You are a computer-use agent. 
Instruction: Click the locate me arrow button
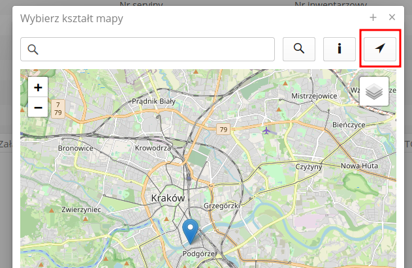point(380,49)
